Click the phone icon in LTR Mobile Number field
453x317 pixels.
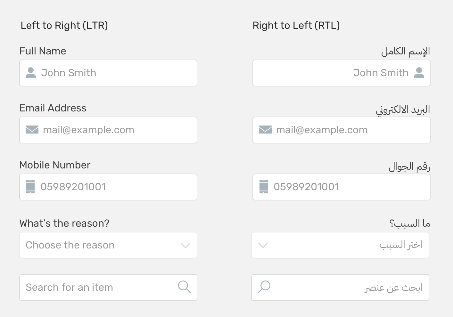(x=30, y=187)
